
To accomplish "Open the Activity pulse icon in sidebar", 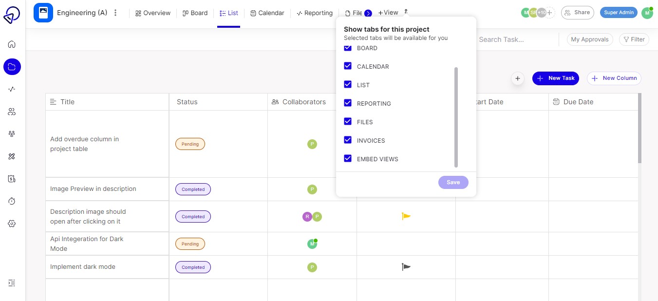I will [x=12, y=89].
